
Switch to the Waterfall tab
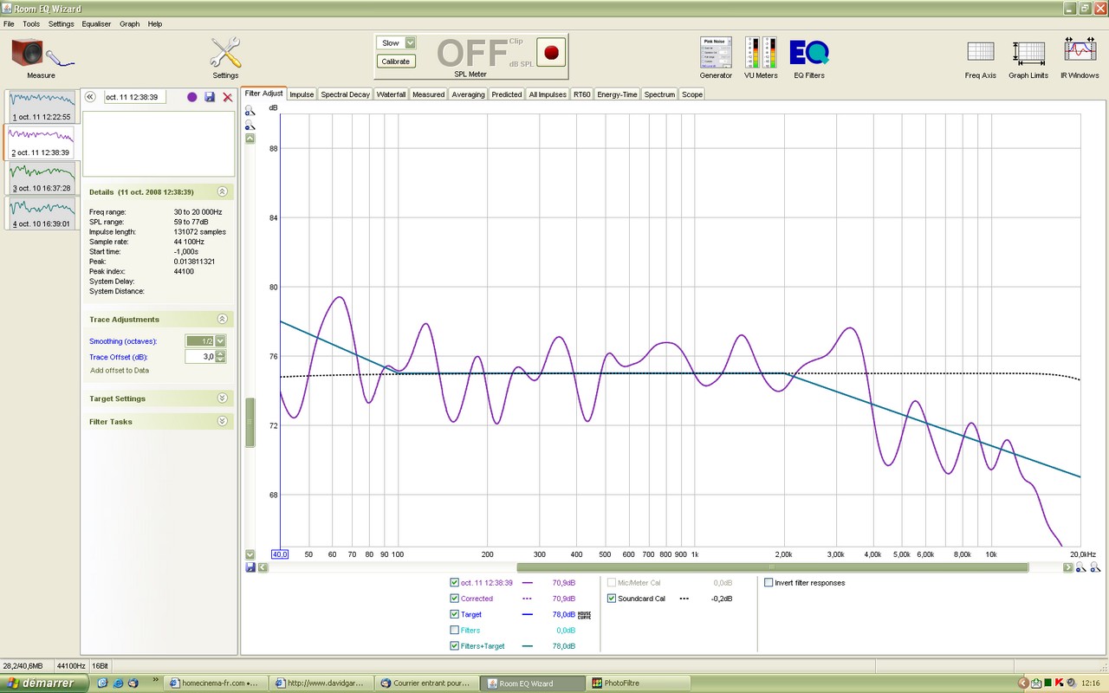coord(391,94)
